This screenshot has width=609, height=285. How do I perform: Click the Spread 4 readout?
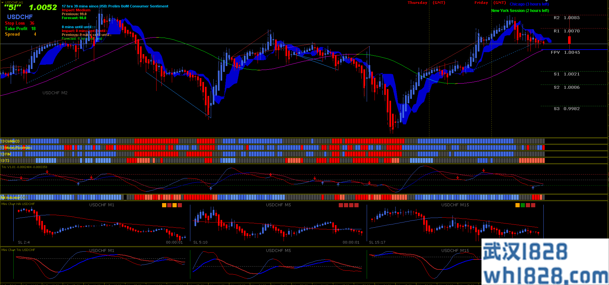[x=20, y=34]
